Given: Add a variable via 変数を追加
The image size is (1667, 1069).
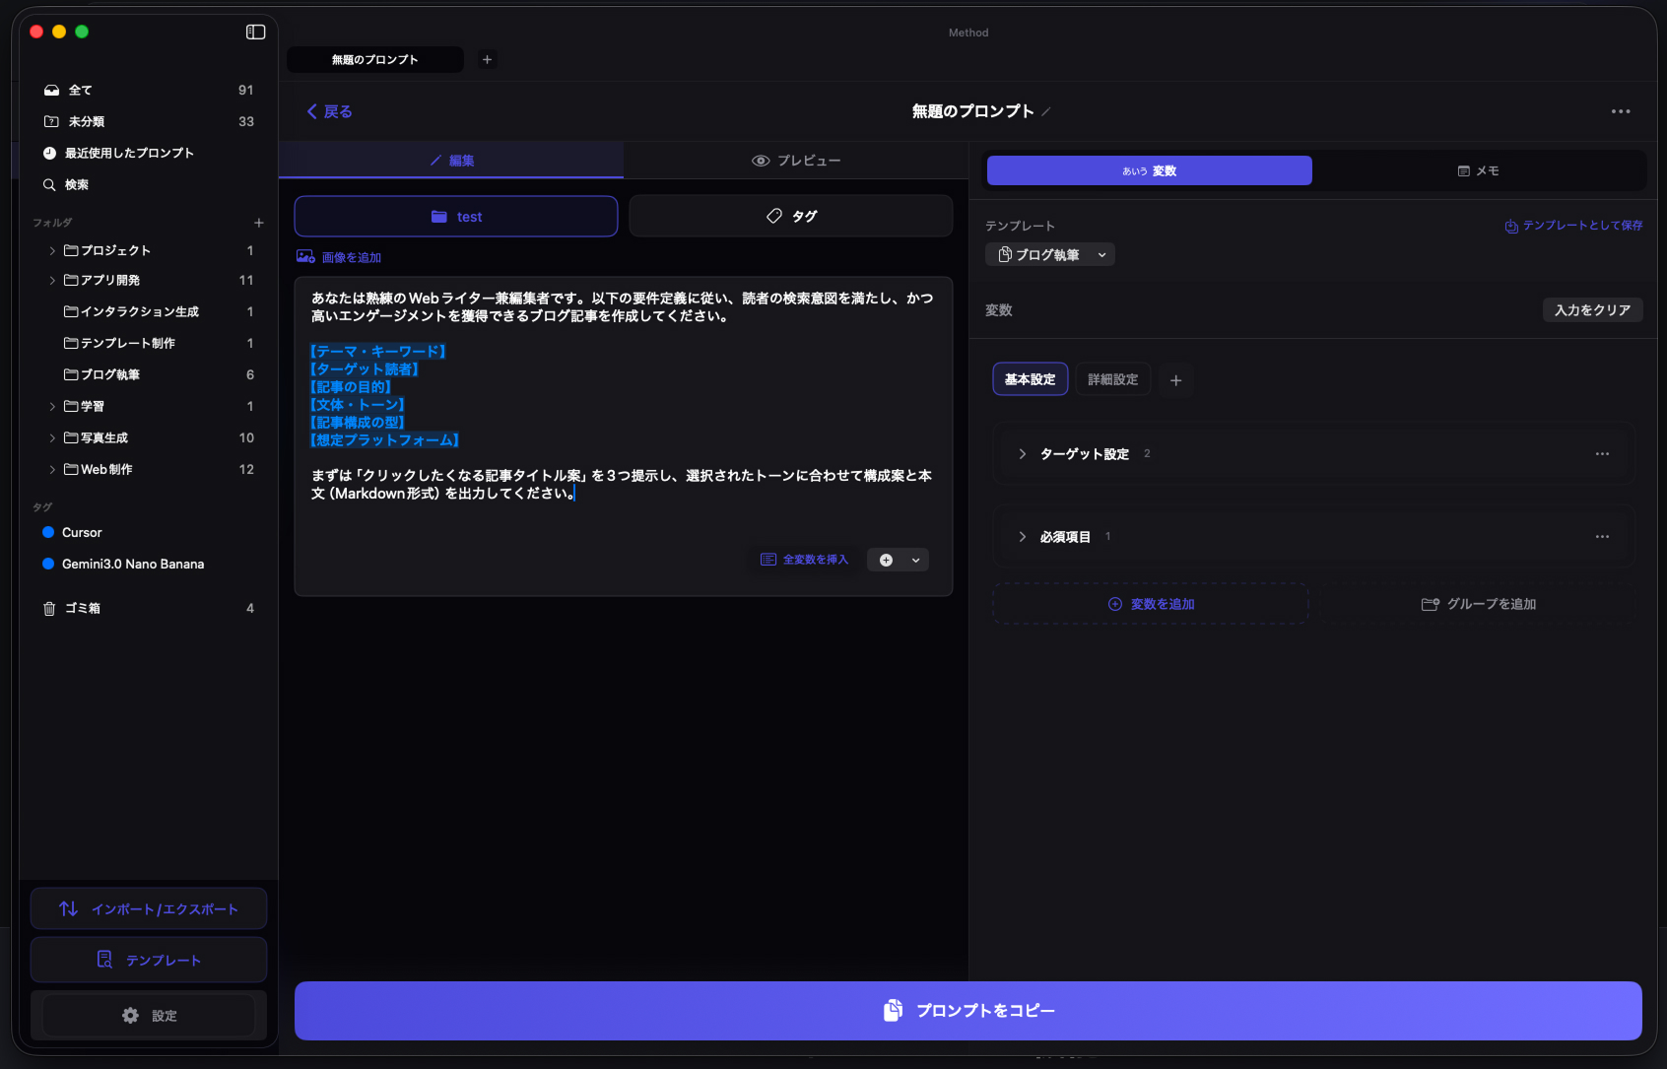Looking at the screenshot, I should pyautogui.click(x=1149, y=603).
